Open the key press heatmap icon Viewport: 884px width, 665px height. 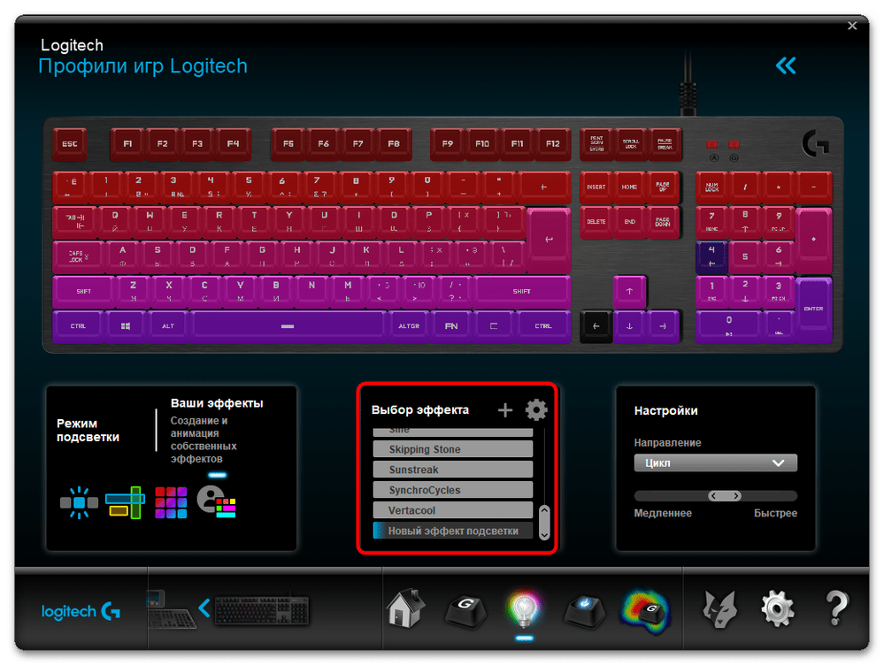pos(644,608)
